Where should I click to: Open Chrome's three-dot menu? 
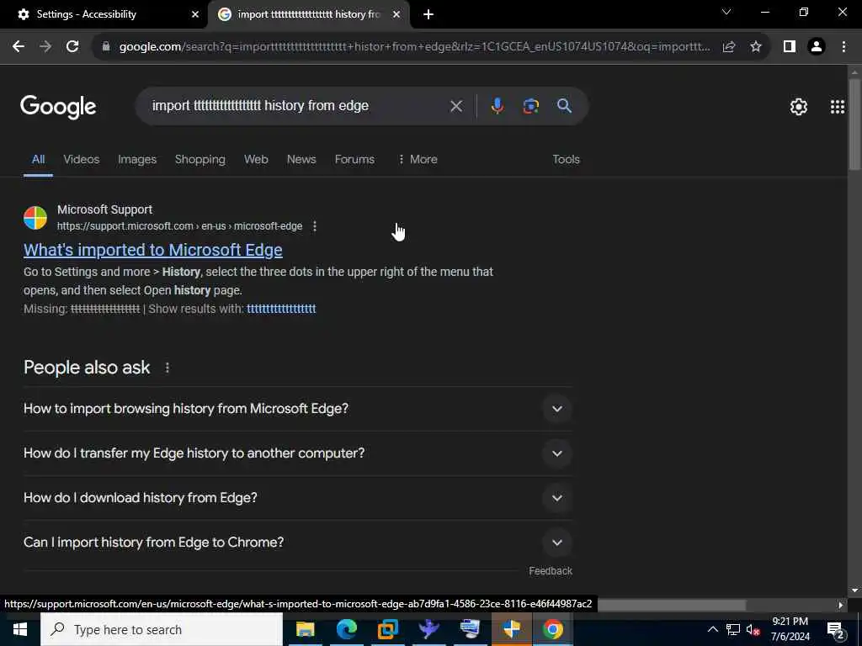point(843,47)
